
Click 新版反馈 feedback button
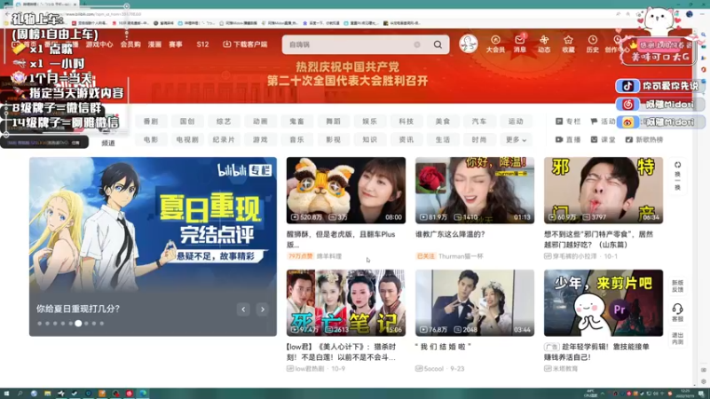click(x=677, y=286)
